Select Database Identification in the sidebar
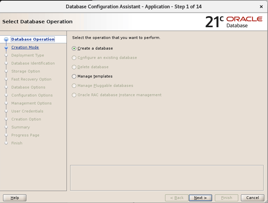Screen dimensions: 268x203 (x=33, y=63)
